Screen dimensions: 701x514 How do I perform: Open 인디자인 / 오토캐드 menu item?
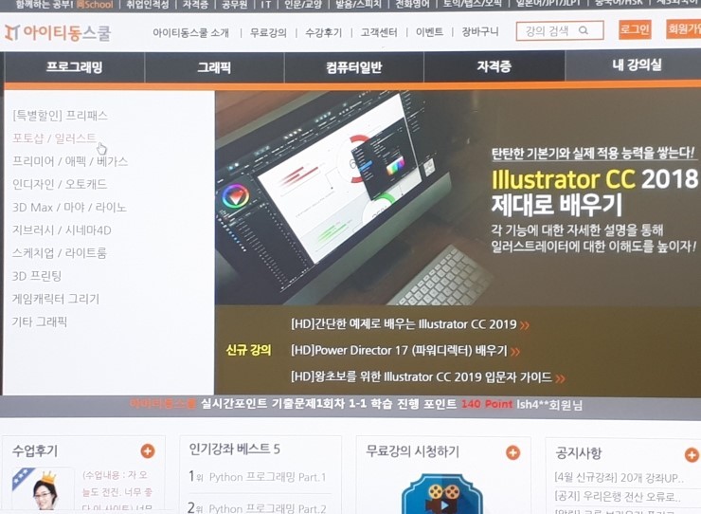pyautogui.click(x=60, y=184)
